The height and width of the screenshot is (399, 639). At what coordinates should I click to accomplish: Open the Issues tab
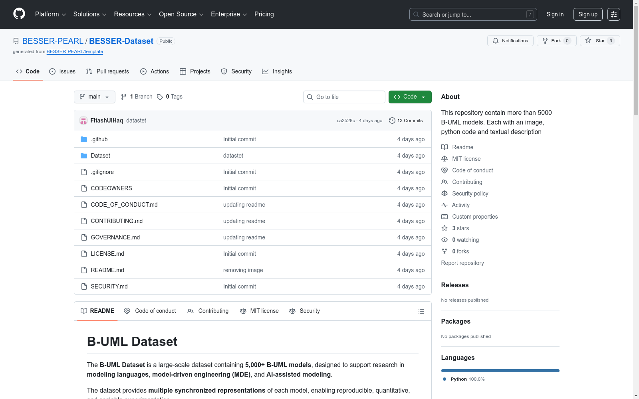62,71
